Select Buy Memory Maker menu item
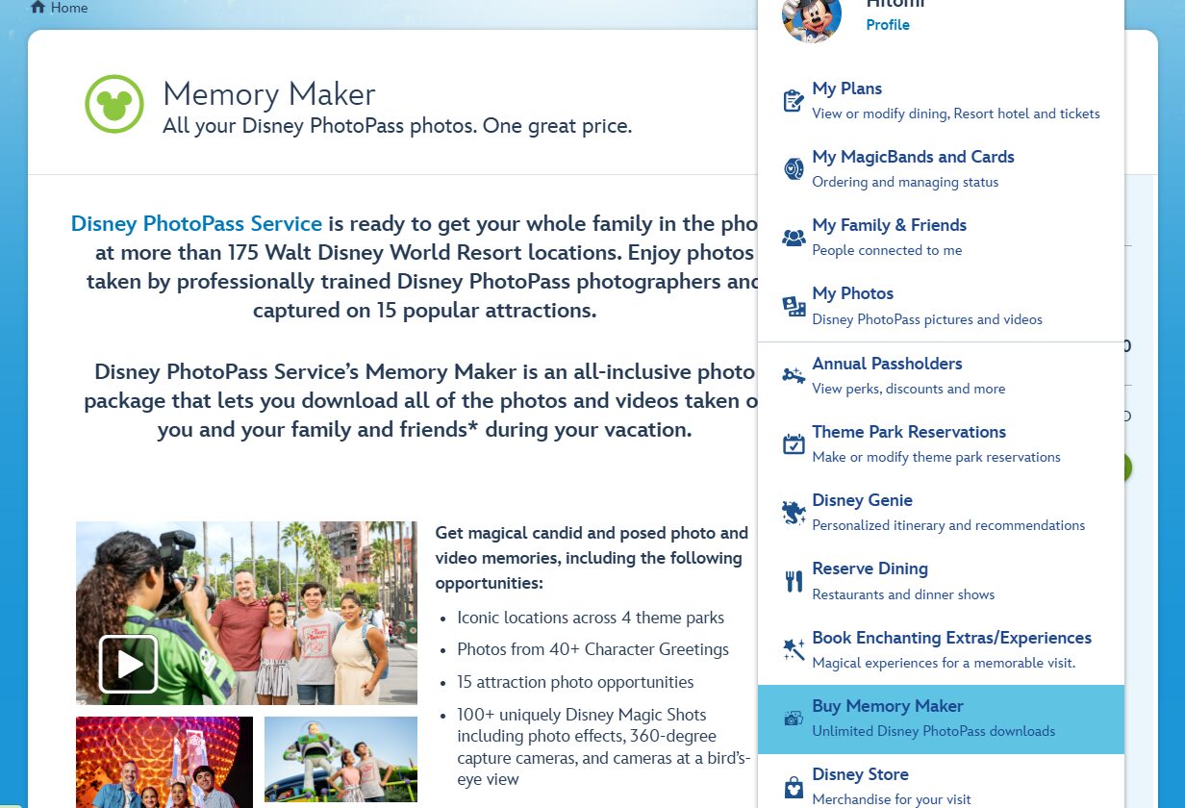 tap(940, 719)
